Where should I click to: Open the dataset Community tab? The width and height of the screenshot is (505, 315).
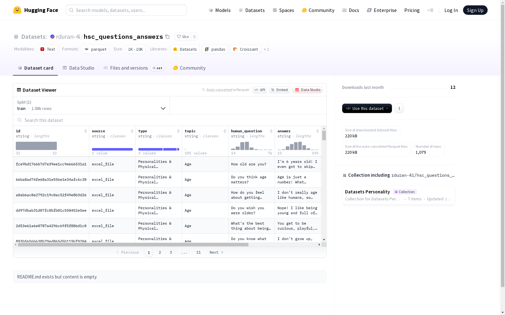click(x=189, y=68)
